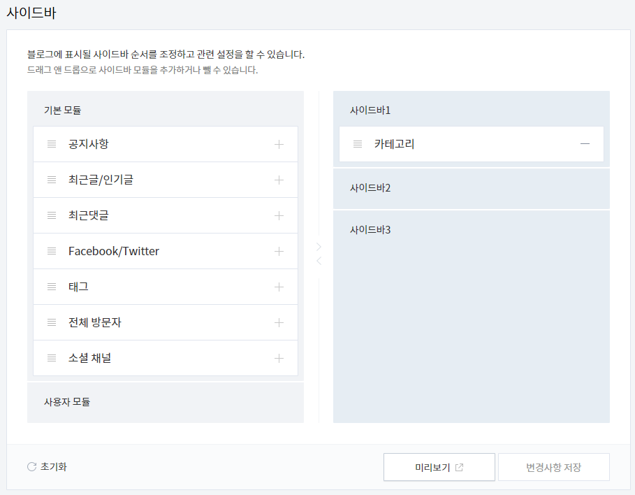Click the 사이드바 page title
The image size is (635, 495).
(x=31, y=13)
